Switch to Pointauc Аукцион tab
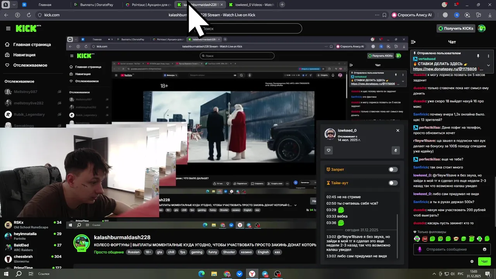 point(149,5)
